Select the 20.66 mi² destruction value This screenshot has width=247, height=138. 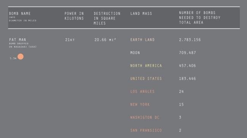click(x=105, y=40)
